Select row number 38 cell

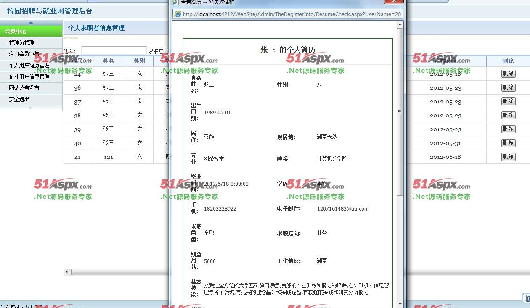(77, 115)
